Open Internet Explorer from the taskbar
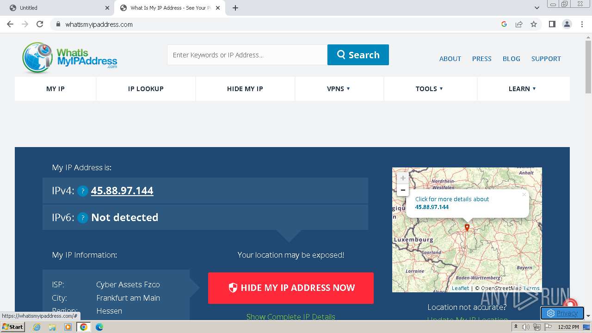Viewport: 592px width, 333px height. point(37,327)
